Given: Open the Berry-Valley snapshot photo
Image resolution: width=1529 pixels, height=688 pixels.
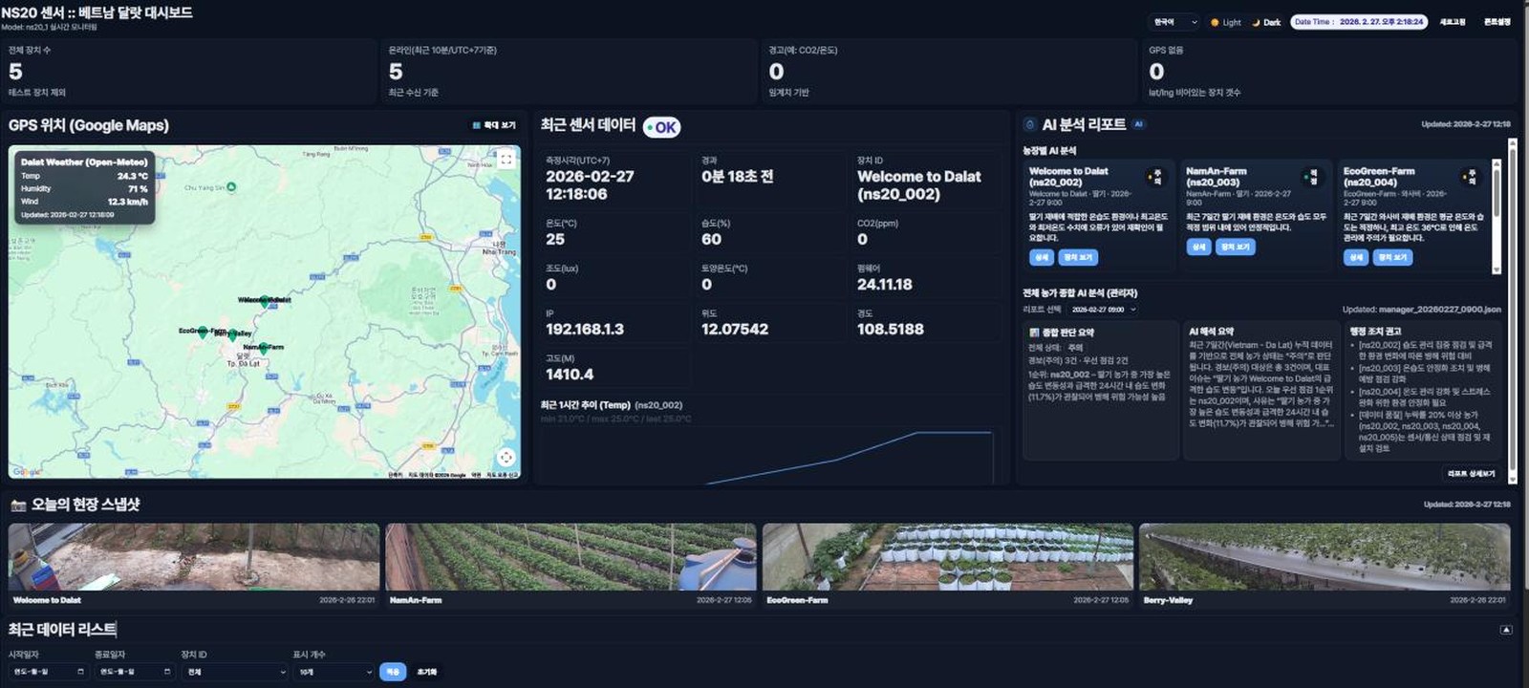Looking at the screenshot, I should [x=1324, y=557].
